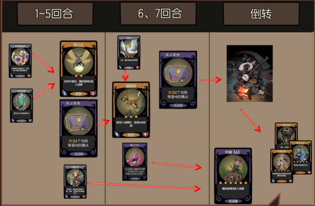Click the deer card's heart health badge
The height and width of the screenshot is (206, 315).
click(x=146, y=134)
